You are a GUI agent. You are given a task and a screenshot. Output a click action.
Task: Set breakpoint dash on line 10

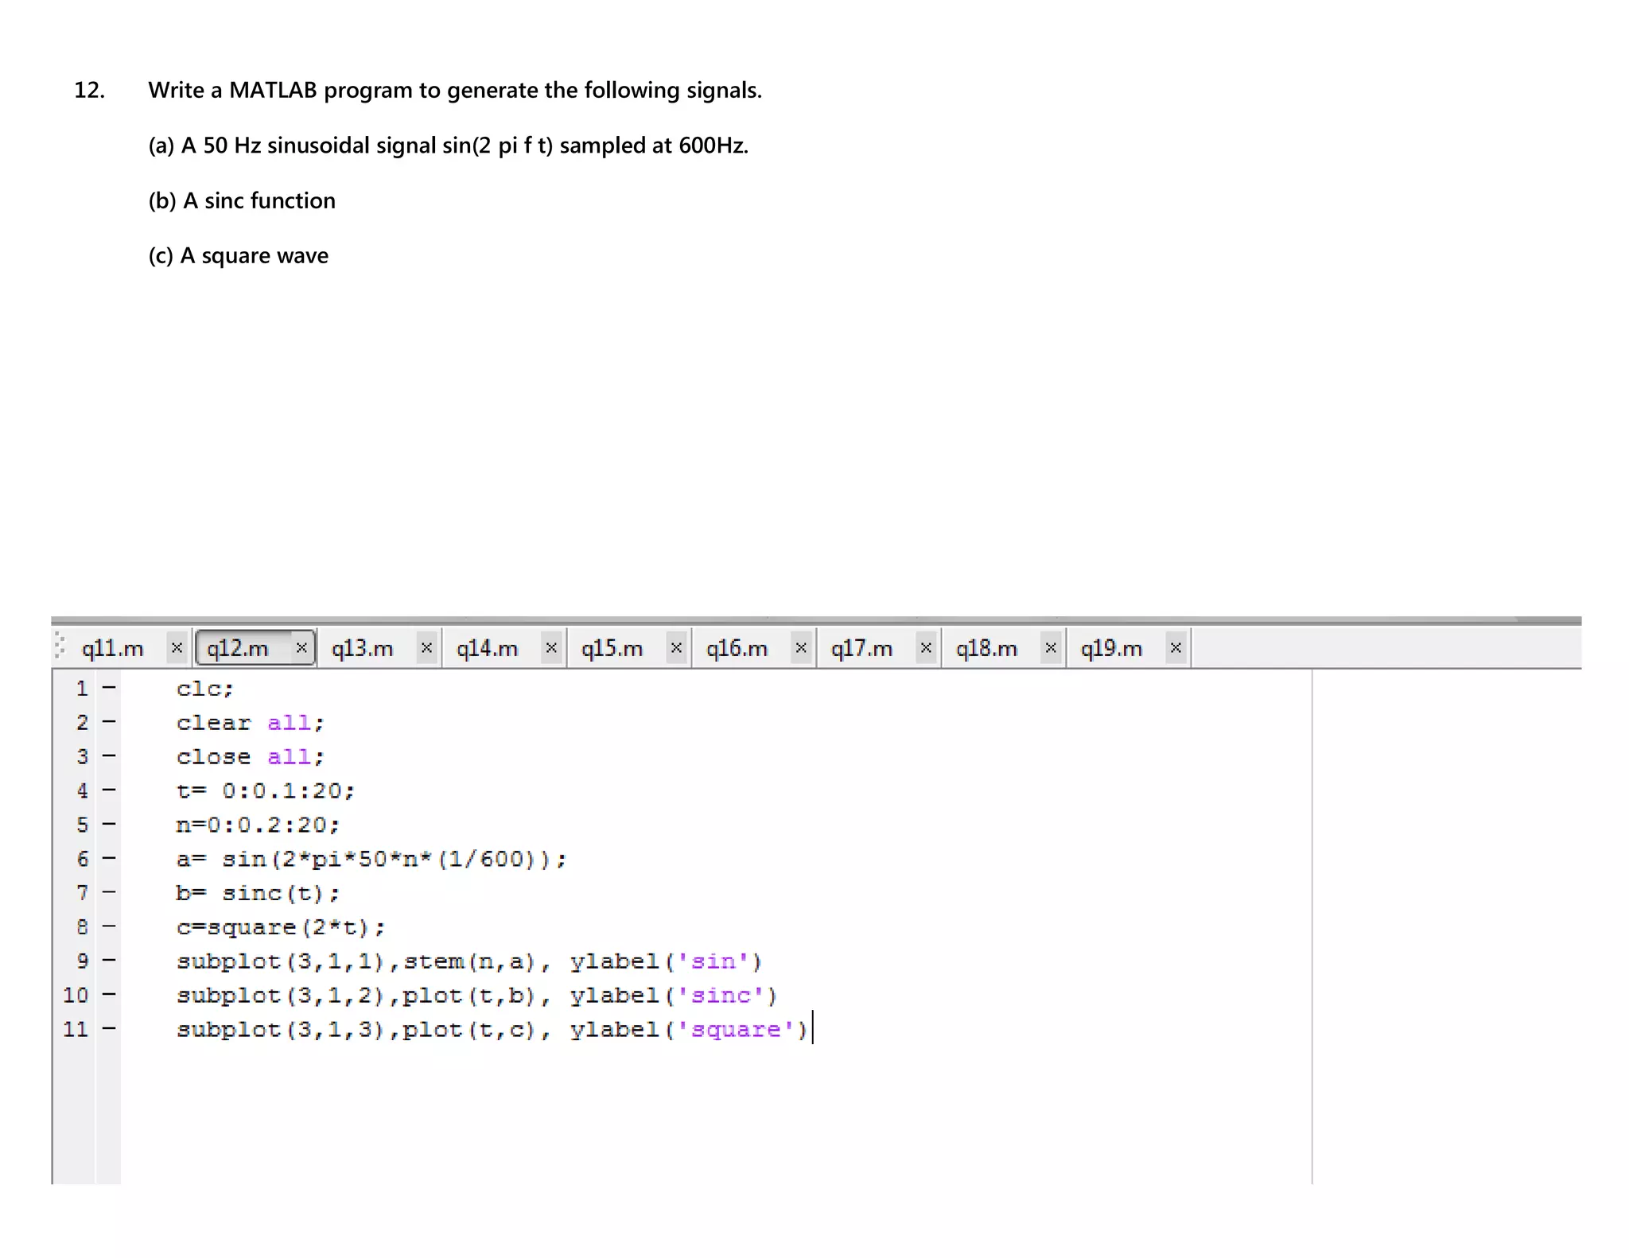(109, 995)
